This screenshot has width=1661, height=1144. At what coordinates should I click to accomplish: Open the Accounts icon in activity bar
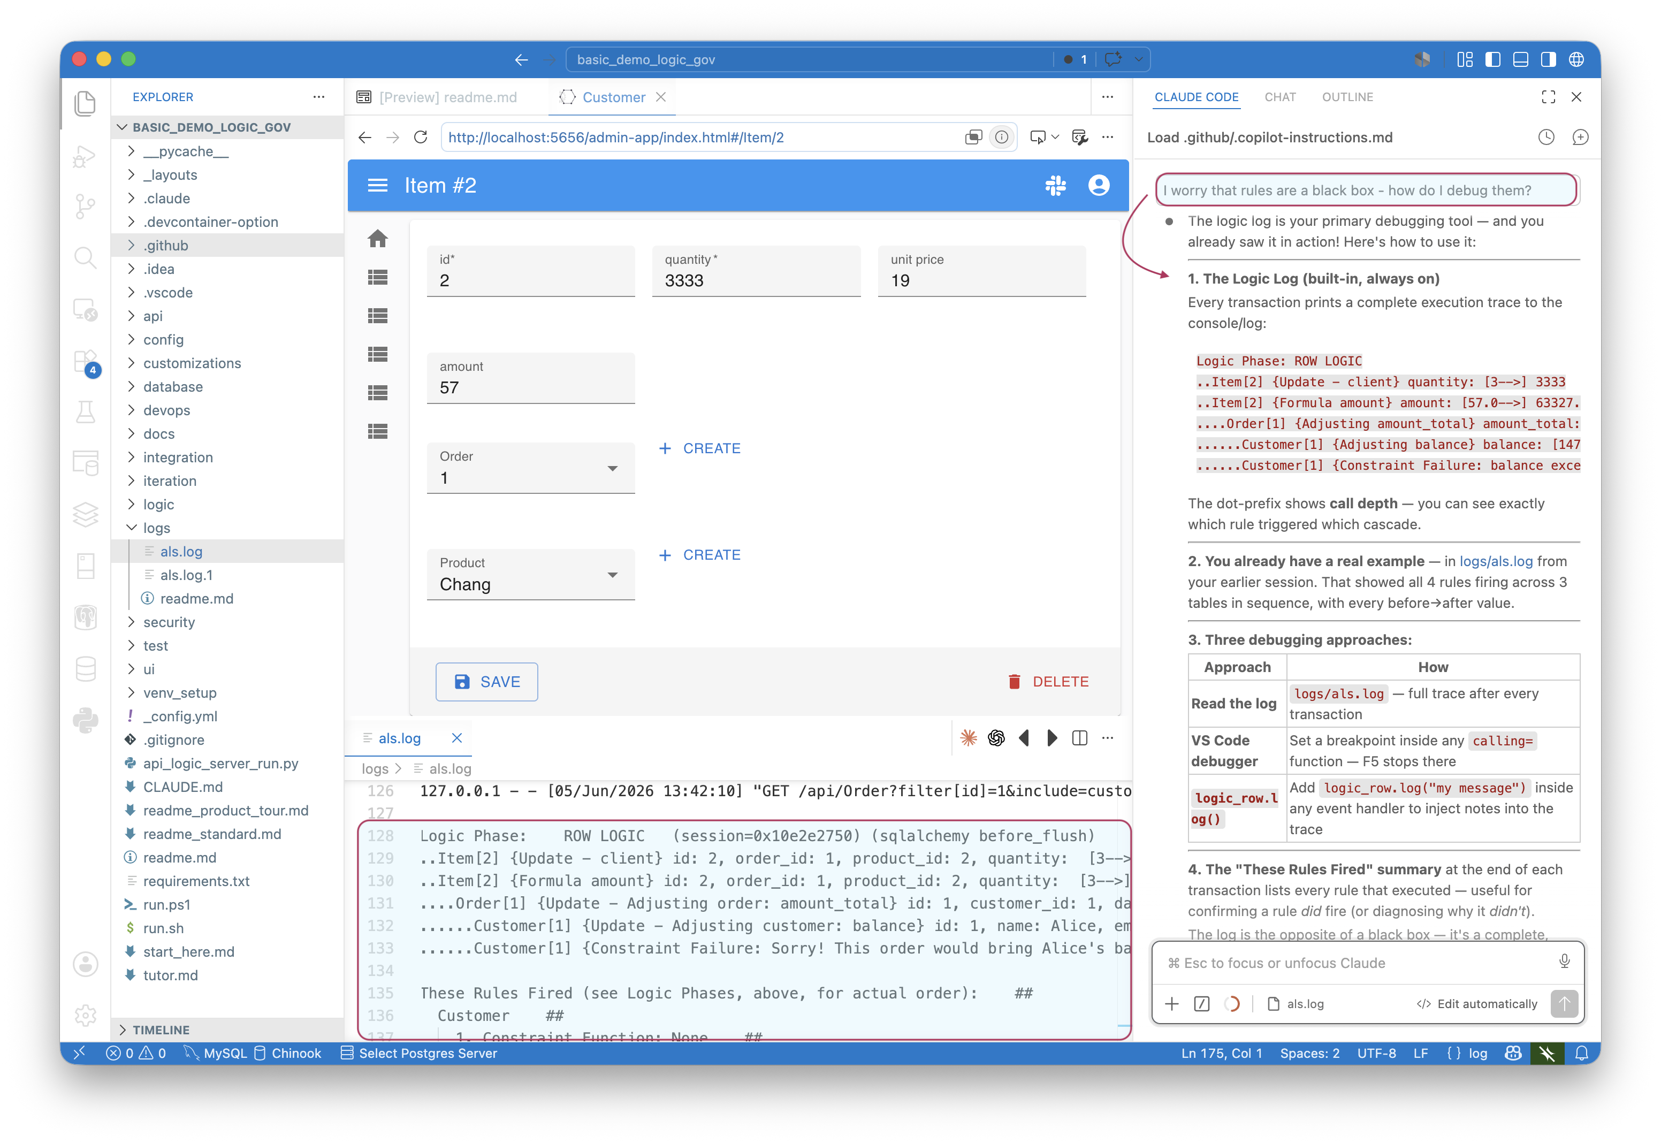pos(85,964)
